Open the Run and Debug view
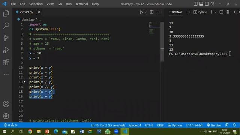This screenshot has width=240, height=135. click(x=6, y=50)
